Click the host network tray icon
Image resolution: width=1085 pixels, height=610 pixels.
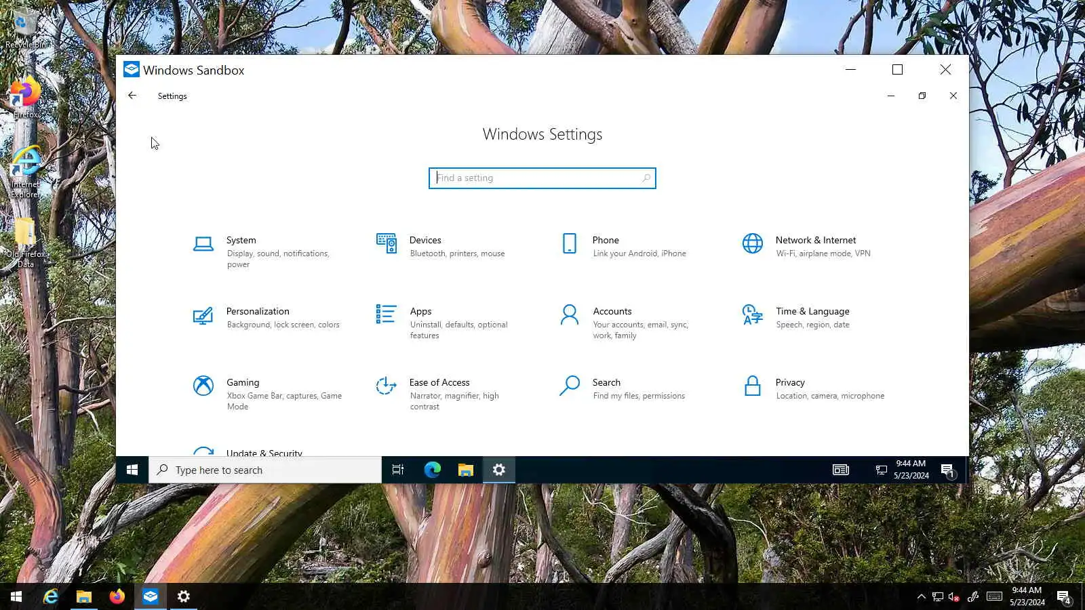[x=938, y=597]
